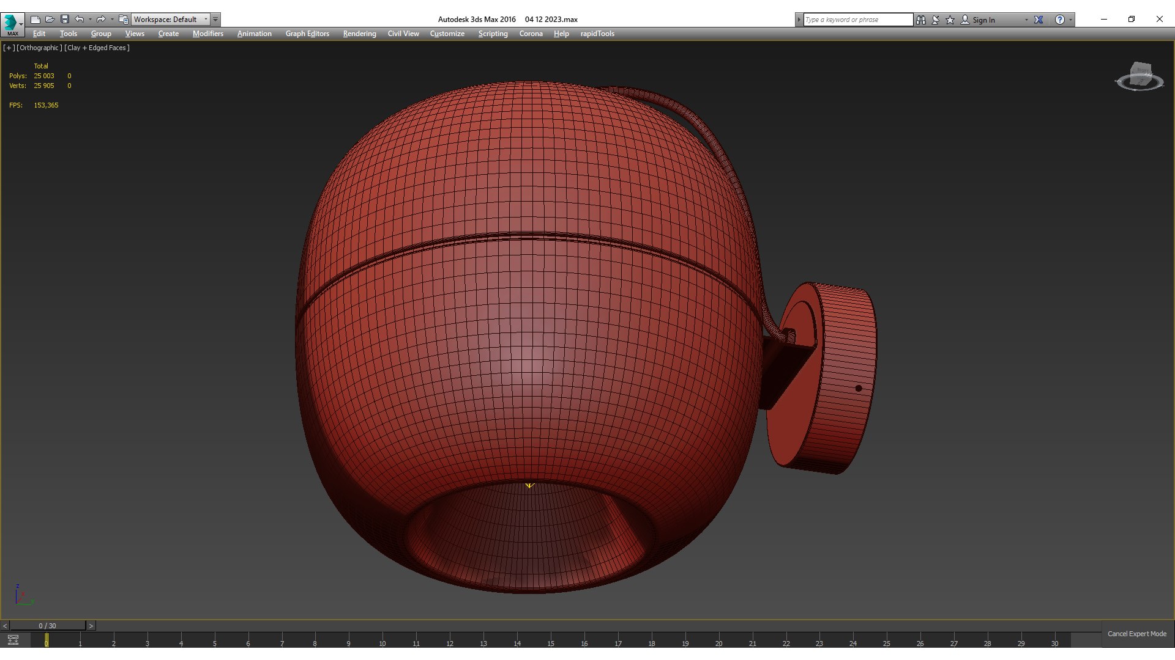Click the Favorites star icon

(950, 20)
